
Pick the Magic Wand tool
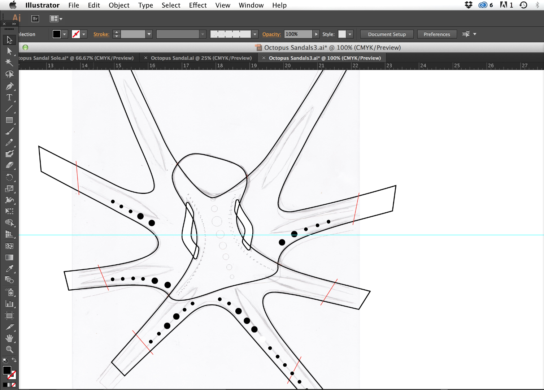pyautogui.click(x=9, y=62)
